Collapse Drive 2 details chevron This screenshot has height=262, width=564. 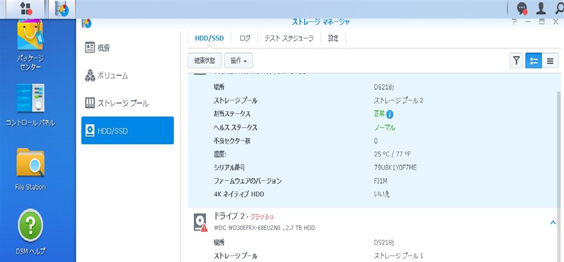[x=553, y=223]
